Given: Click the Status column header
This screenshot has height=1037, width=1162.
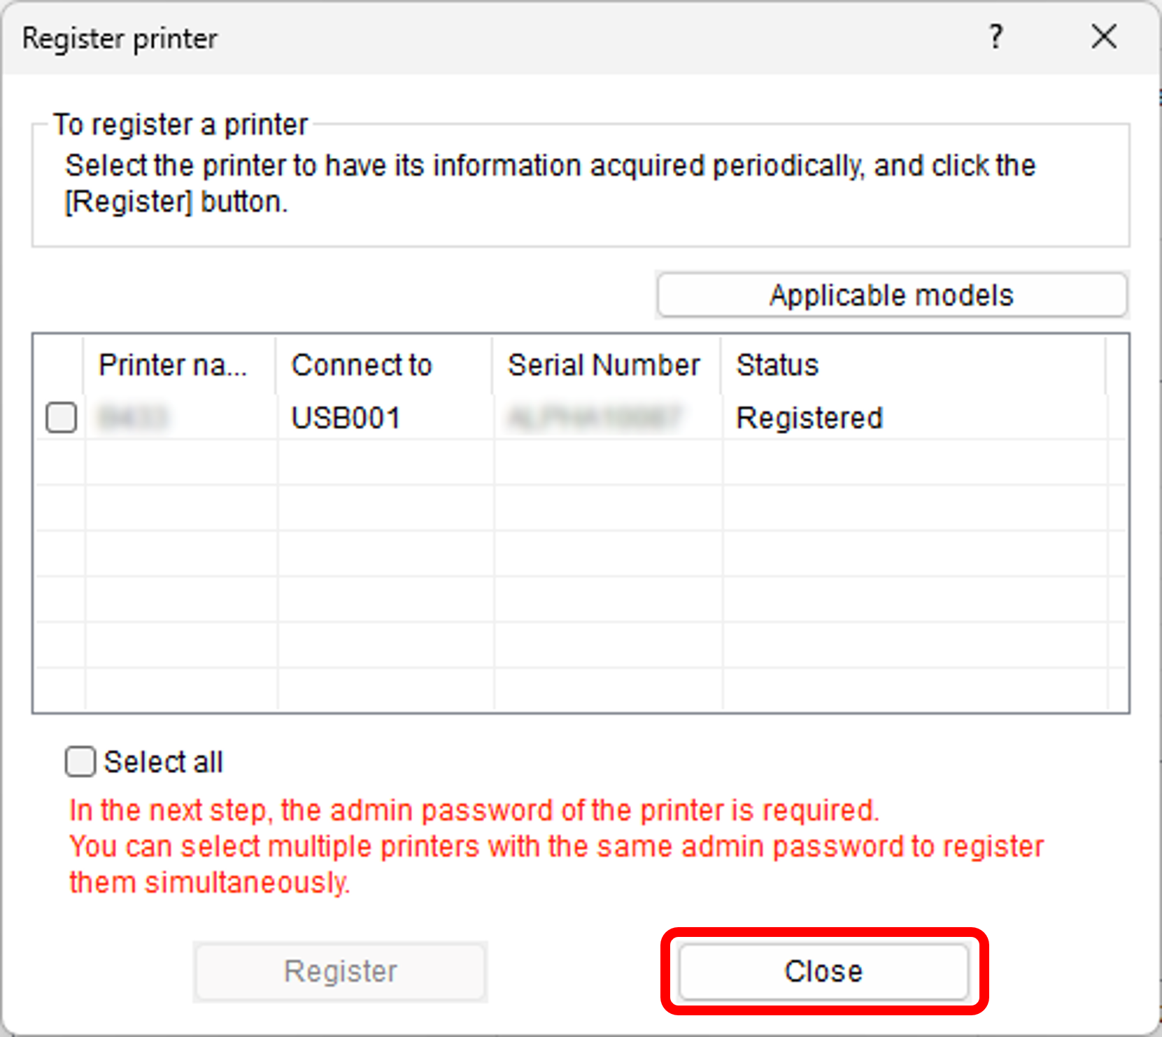Looking at the screenshot, I should (x=777, y=365).
